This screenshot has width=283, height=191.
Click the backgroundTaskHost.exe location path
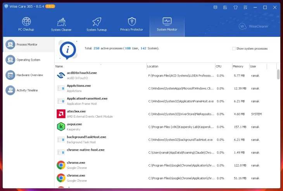tap(180, 140)
